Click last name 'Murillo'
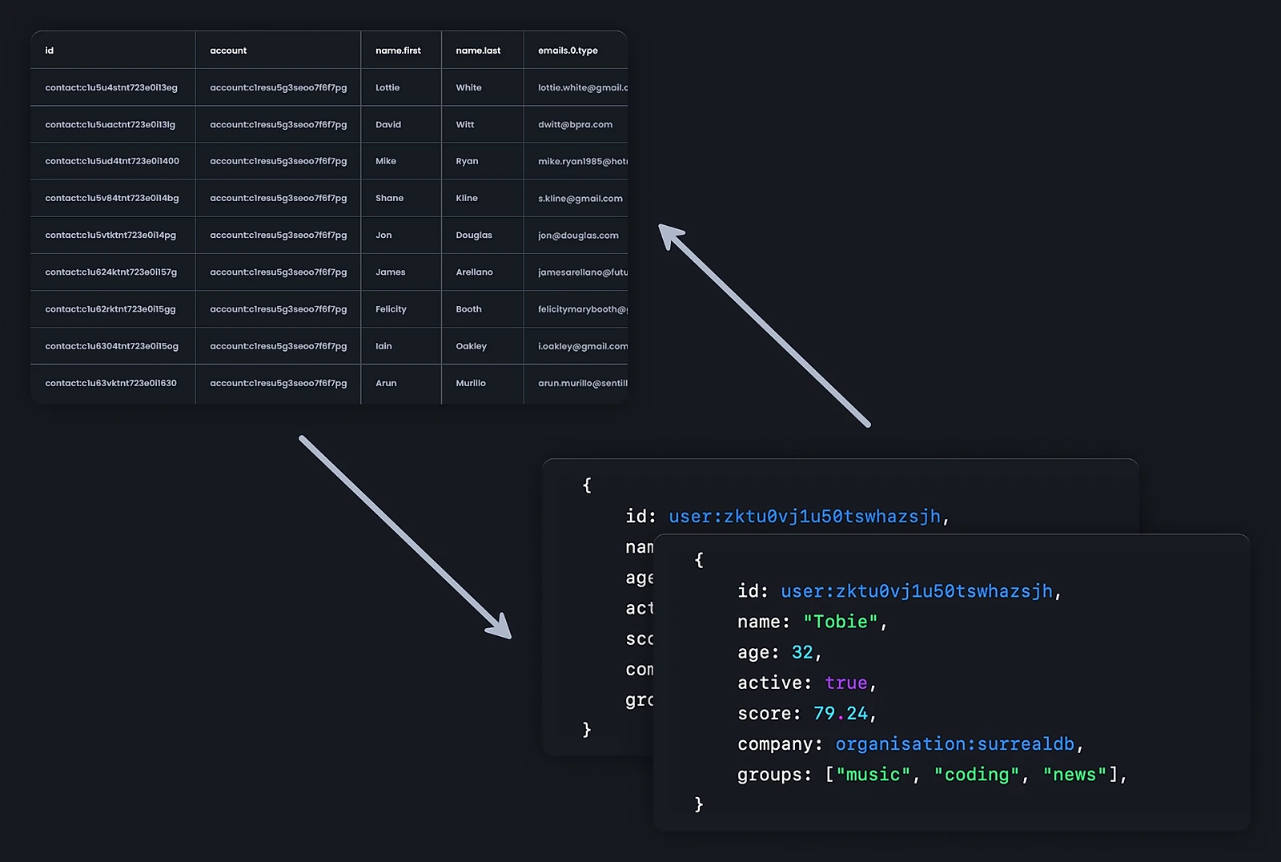 [471, 383]
